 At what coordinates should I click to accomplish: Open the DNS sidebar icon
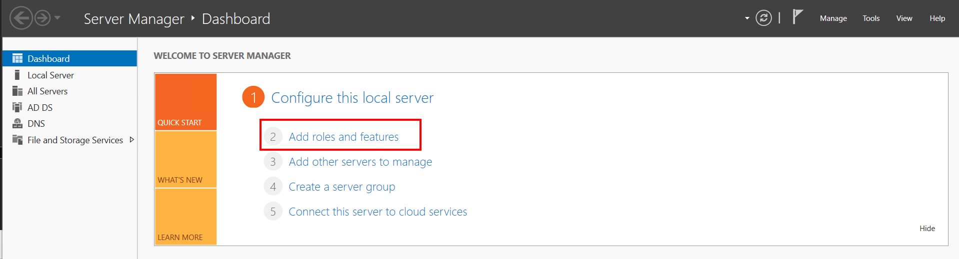pos(17,123)
